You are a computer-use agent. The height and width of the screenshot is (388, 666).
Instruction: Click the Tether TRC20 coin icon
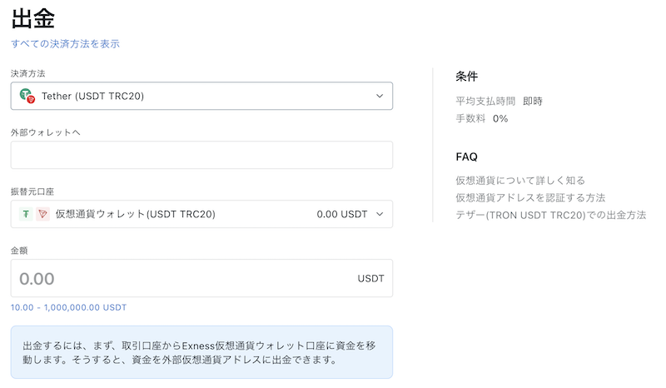click(x=27, y=96)
